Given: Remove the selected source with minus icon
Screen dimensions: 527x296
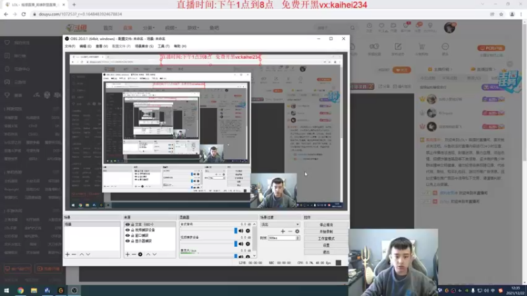Looking at the screenshot, I should click(134, 255).
